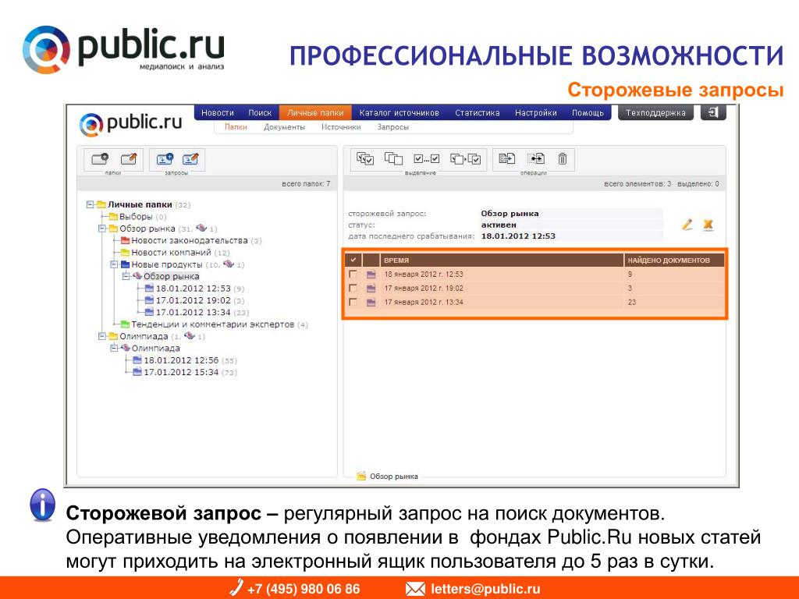The image size is (799, 599).
Task: Click the add new query icon
Action: (165, 159)
